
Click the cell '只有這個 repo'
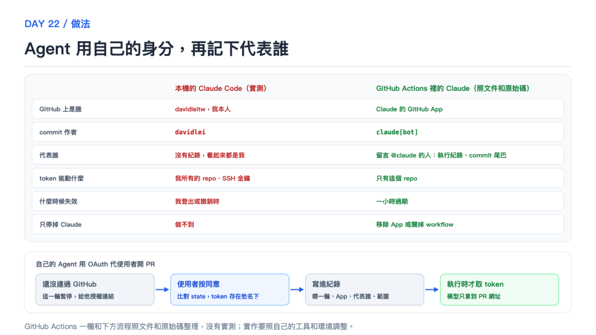396,179
